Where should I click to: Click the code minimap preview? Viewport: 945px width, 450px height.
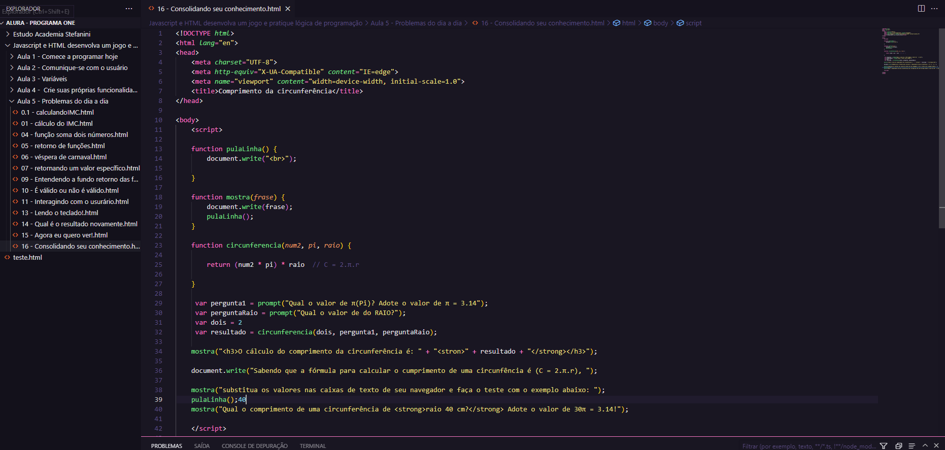pos(909,51)
